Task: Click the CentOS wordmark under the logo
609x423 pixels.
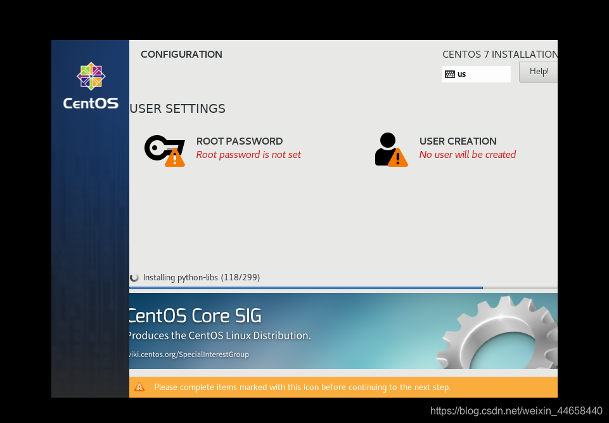Action: pos(91,103)
